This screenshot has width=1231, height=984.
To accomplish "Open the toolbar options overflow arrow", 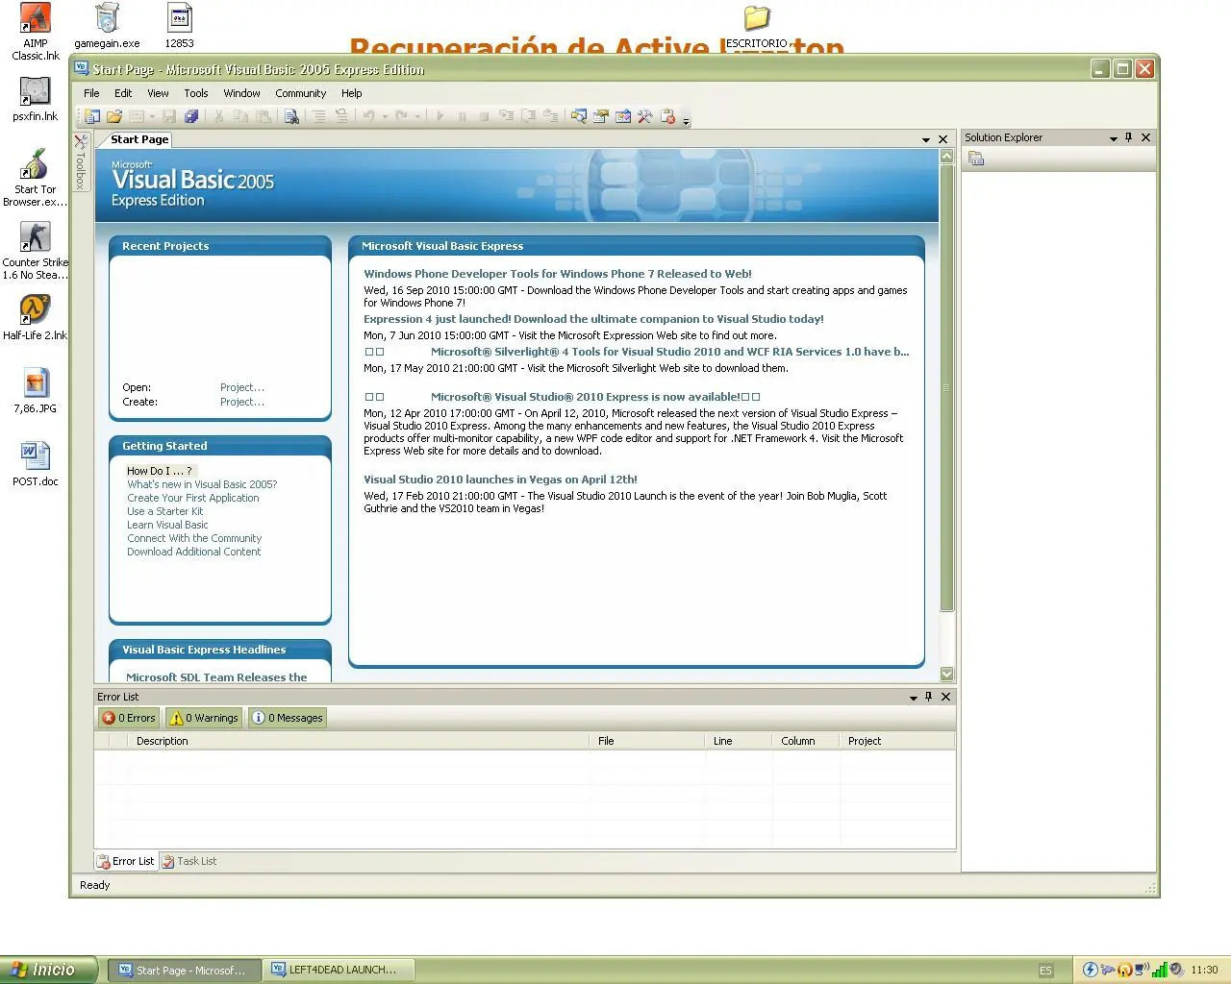I will click(686, 120).
